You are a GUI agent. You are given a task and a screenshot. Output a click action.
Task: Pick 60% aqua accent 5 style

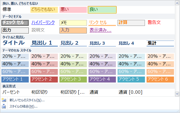[x=131, y=72]
